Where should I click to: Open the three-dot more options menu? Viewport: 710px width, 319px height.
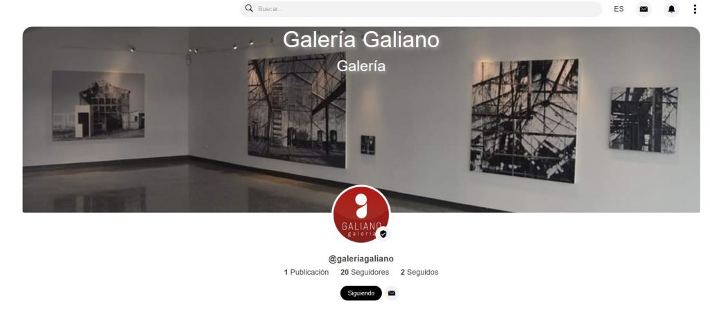(695, 9)
